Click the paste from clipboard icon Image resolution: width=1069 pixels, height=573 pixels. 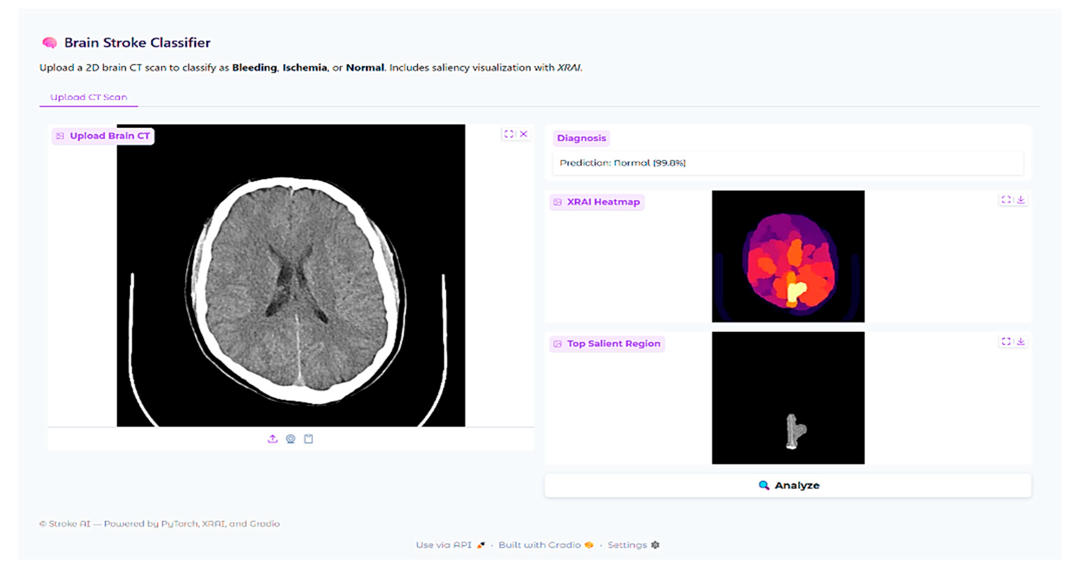(308, 439)
